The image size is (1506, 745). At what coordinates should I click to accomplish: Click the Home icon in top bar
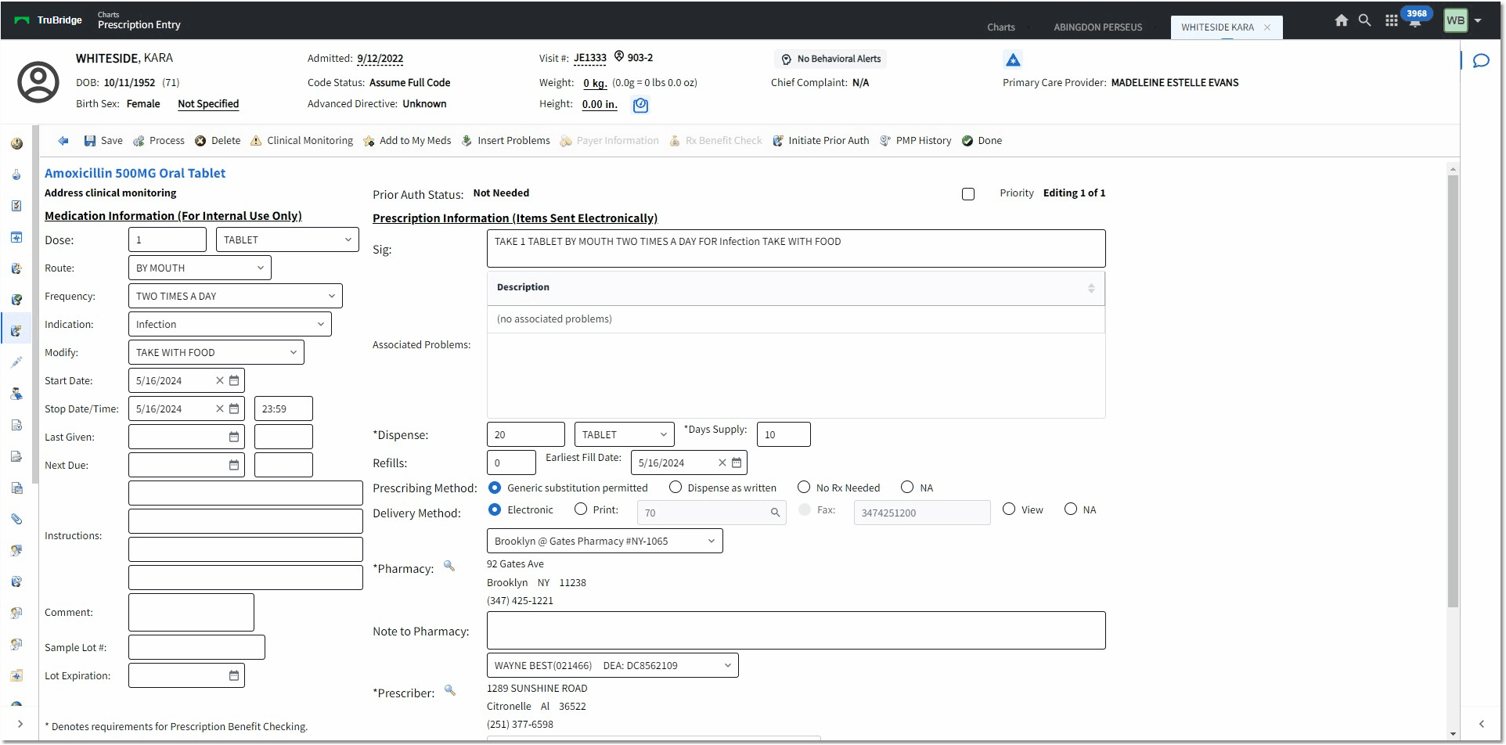click(x=1342, y=20)
